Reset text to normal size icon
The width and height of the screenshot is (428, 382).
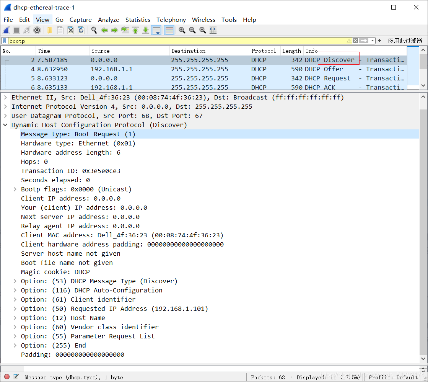pyautogui.click(x=203, y=30)
